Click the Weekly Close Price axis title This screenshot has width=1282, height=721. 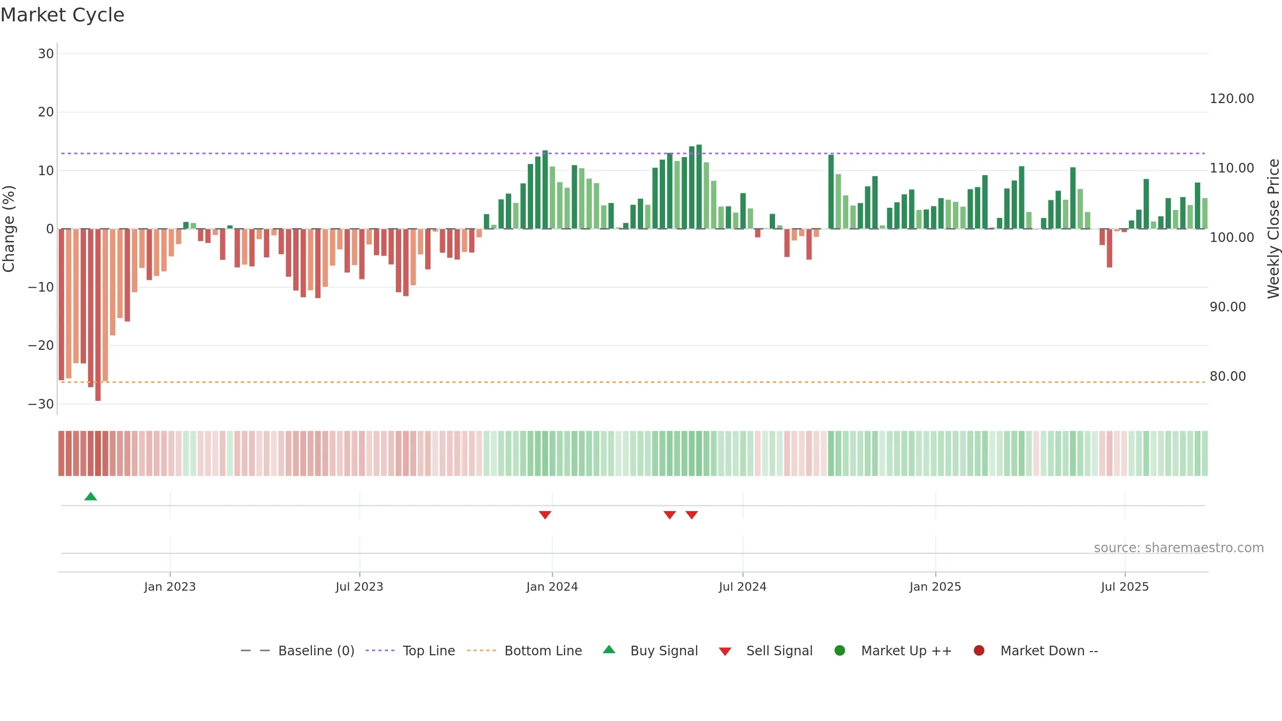pos(1273,229)
